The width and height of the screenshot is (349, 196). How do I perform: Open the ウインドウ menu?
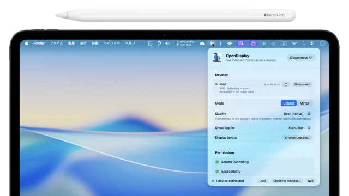pos(112,44)
